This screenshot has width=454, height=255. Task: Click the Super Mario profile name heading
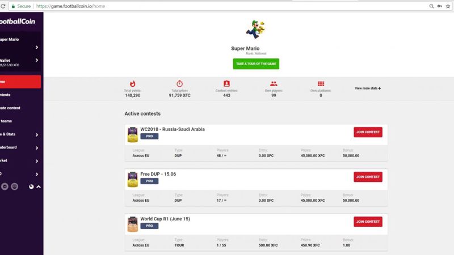(245, 49)
